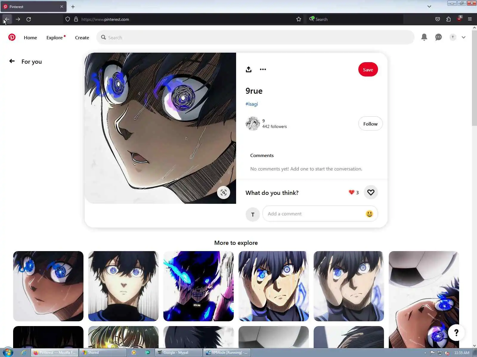Switch to the Shared taskbar window
This screenshot has width=477, height=357.
tap(103, 353)
